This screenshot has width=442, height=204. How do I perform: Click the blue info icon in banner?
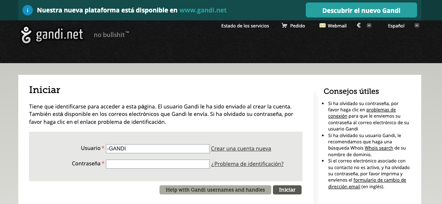[x=27, y=10]
